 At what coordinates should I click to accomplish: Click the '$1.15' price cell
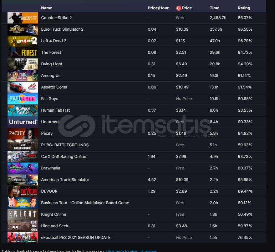pyautogui.click(x=180, y=41)
